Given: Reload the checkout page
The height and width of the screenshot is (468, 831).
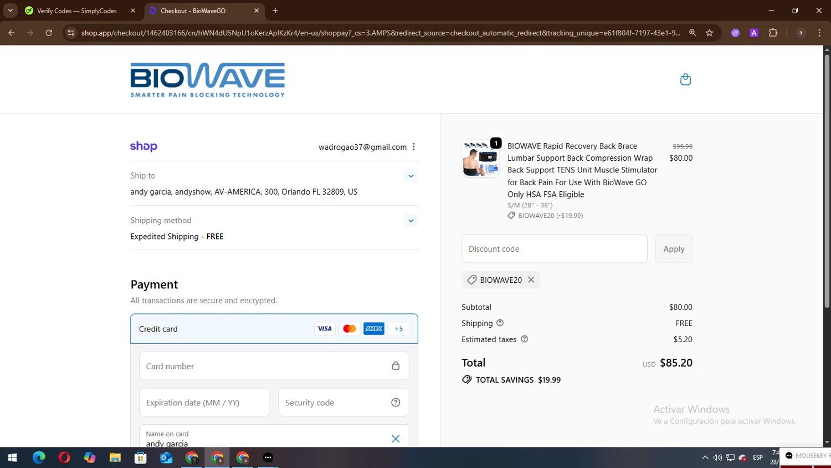Looking at the screenshot, I should (x=49, y=33).
